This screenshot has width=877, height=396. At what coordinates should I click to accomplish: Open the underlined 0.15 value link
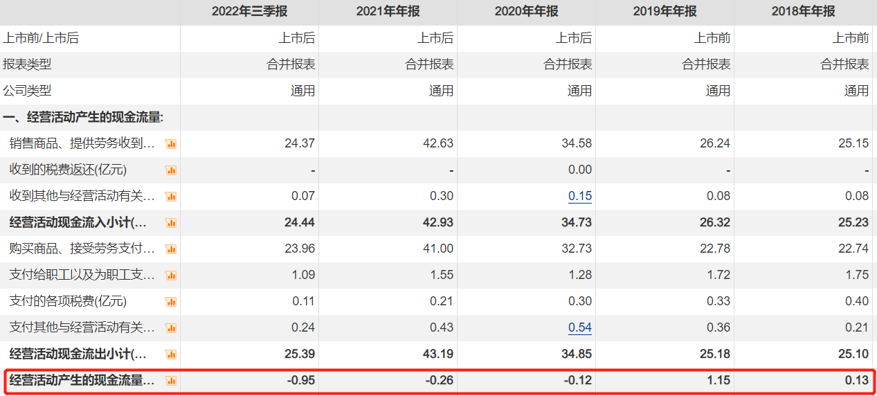[x=580, y=196]
